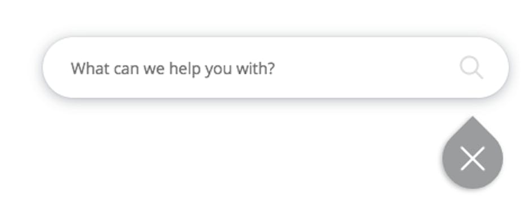Viewport: 529px width, 208px height.
Task: Submit search via the magnifier icon
Action: pyautogui.click(x=471, y=68)
